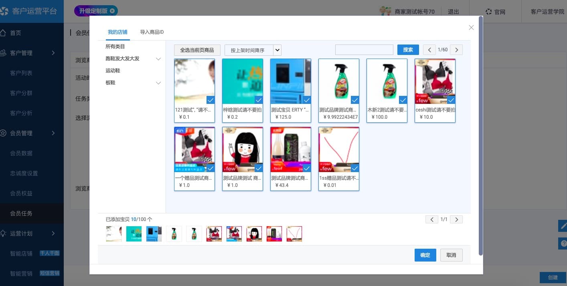
Task: Expand the 跑鞋发大发大发 category
Action: click(158, 59)
